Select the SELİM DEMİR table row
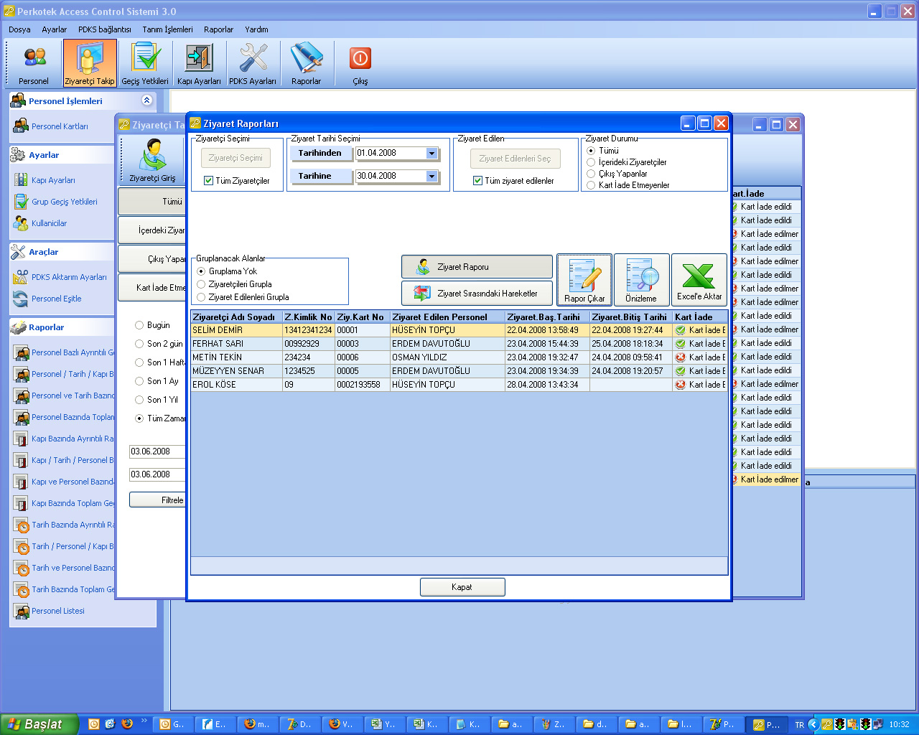Screen dimensions: 919x735 point(237,330)
